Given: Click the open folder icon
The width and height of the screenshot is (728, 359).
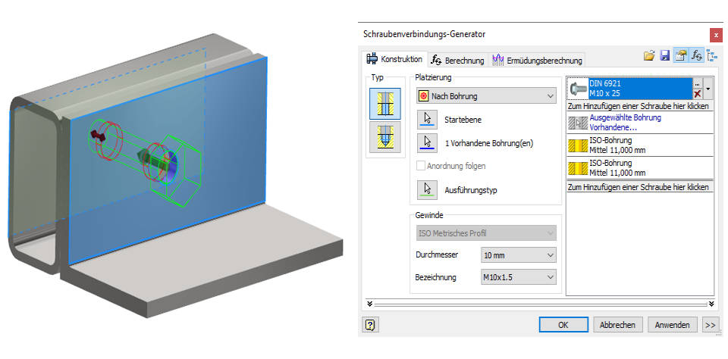Looking at the screenshot, I should click(x=649, y=55).
